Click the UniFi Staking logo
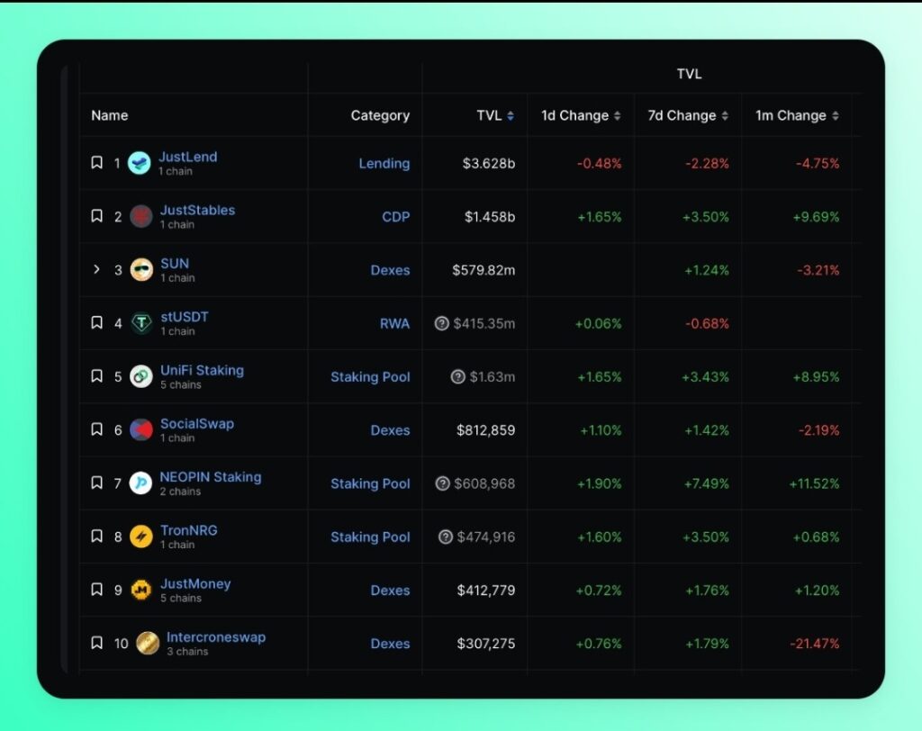This screenshot has width=922, height=731. (x=141, y=376)
